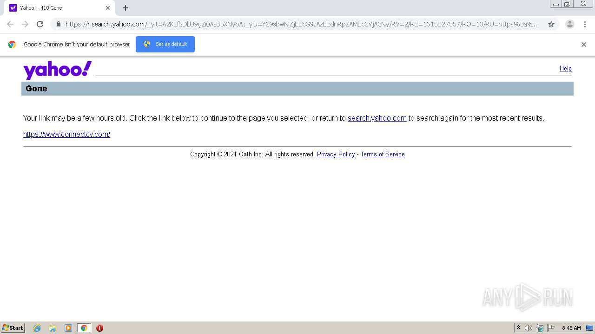The height and width of the screenshot is (334, 595).
Task: Set Chrome as default browser
Action: point(165,44)
